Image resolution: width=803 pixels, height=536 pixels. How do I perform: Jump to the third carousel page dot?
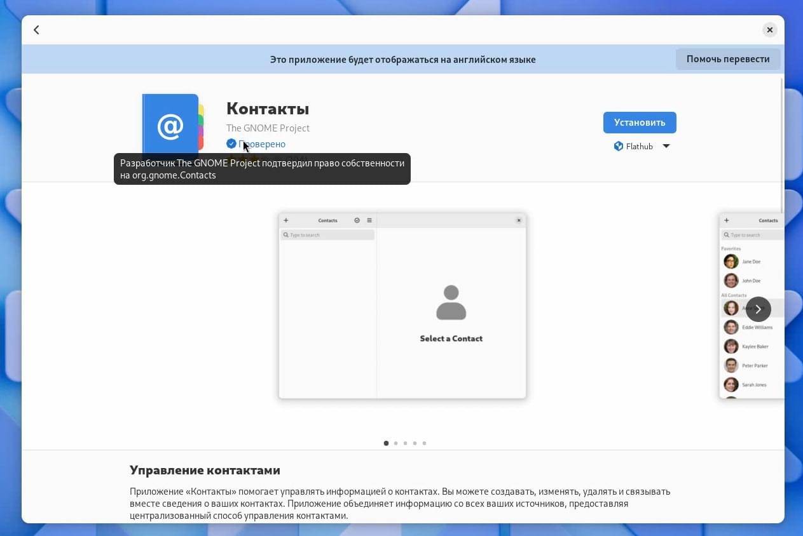(405, 443)
